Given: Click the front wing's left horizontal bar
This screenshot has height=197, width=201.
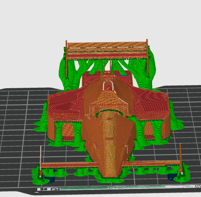Looking at the screenshot, I should [70, 165].
